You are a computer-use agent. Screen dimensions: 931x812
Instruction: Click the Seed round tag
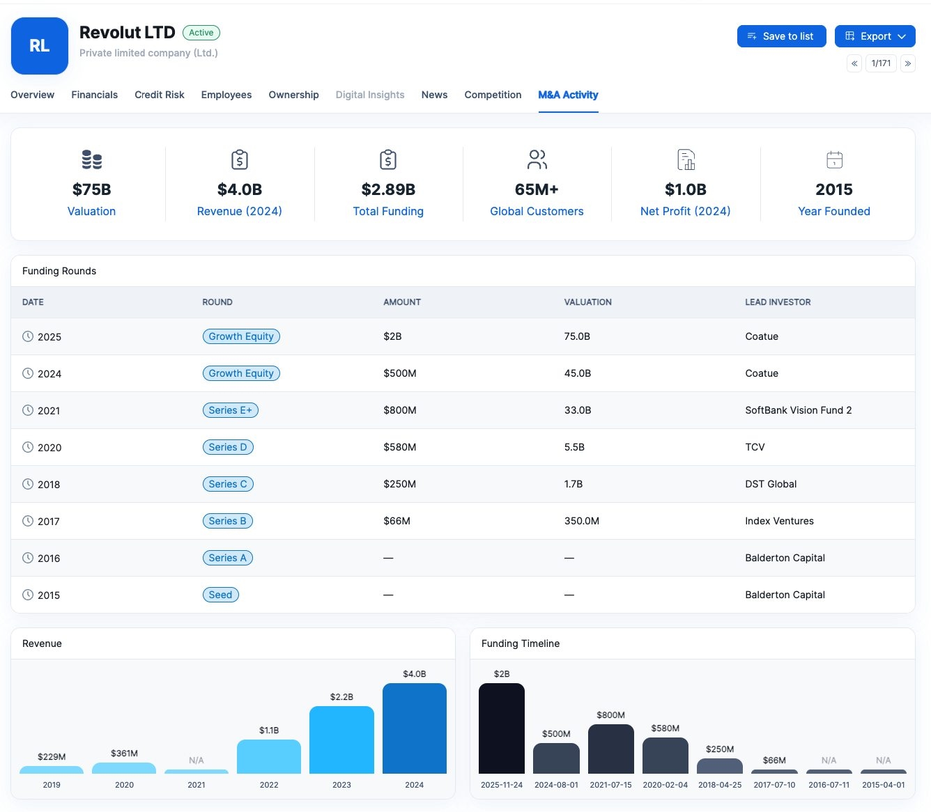click(221, 595)
